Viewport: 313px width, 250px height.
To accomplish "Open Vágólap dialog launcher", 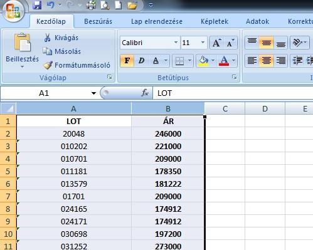I will 109,77.
